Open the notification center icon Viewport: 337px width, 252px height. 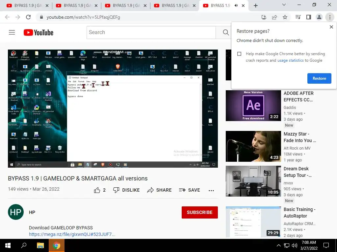click(326, 245)
